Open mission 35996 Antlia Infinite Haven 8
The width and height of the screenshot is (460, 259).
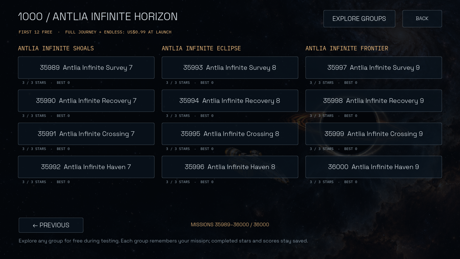tap(230, 167)
